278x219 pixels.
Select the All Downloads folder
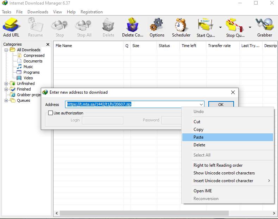pyautogui.click(x=29, y=50)
